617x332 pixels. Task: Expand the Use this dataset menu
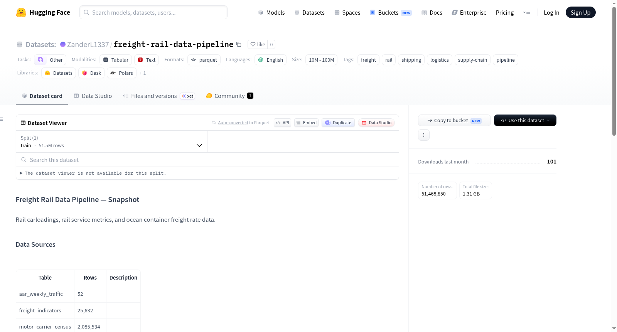click(525, 120)
